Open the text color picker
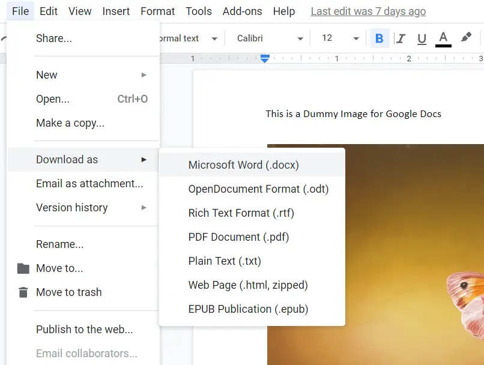The width and height of the screenshot is (484, 365). click(443, 38)
